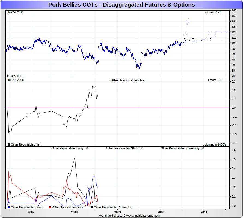
Task: Click the 0.0 tick on the Net axis
Action: click(x=233, y=108)
